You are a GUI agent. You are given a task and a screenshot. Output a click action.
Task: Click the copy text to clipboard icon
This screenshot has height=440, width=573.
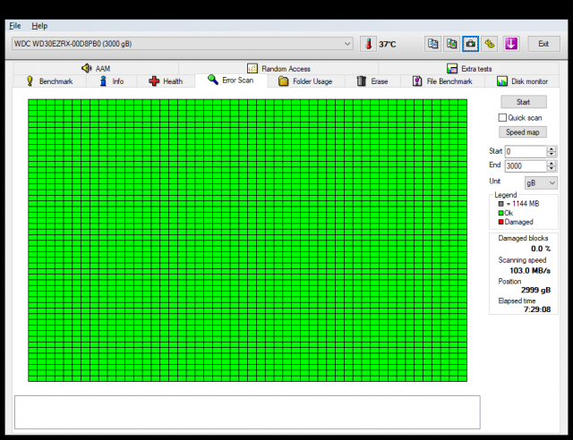tap(432, 43)
